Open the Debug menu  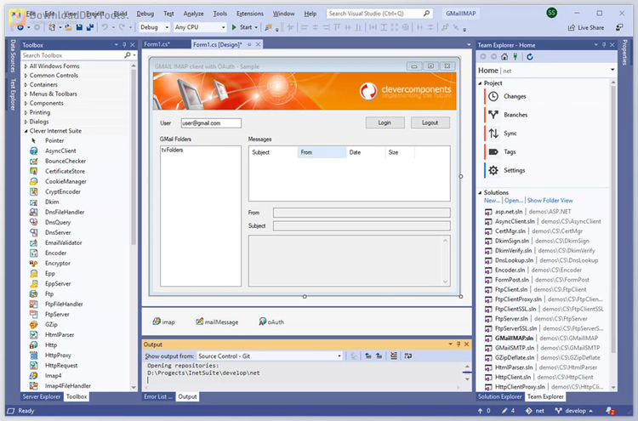pyautogui.click(x=145, y=14)
